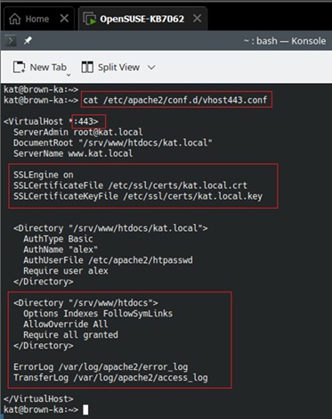Switch to the Home tab
This screenshot has height=419, width=332.
[x=38, y=19]
